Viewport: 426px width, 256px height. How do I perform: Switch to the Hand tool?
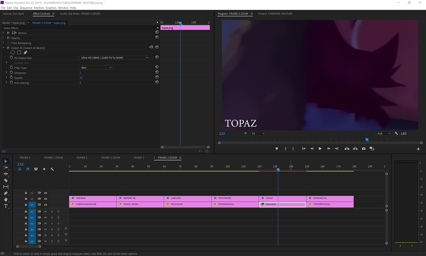[x=6, y=199]
